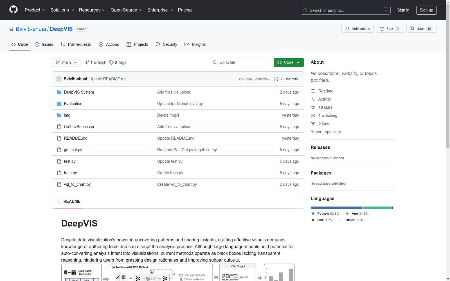Open the Actions tab

pos(109,44)
